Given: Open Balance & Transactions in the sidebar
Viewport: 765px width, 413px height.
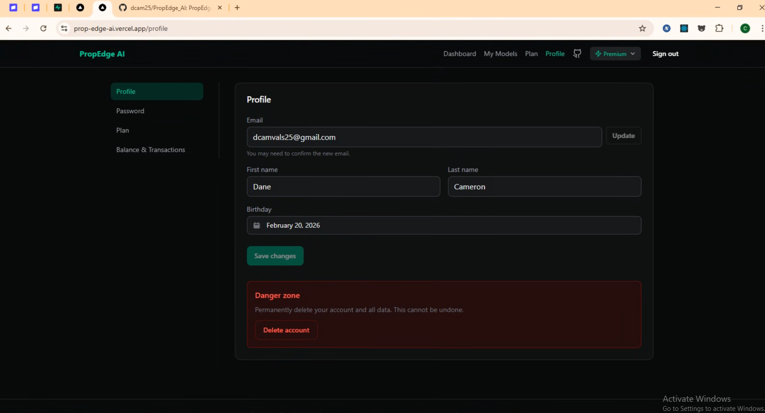Looking at the screenshot, I should (150, 150).
